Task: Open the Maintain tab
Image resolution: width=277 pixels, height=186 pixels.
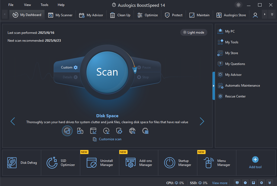Action: click(x=199, y=15)
